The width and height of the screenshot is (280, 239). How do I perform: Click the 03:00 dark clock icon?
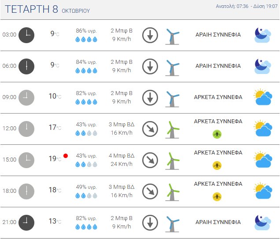pos(26,35)
